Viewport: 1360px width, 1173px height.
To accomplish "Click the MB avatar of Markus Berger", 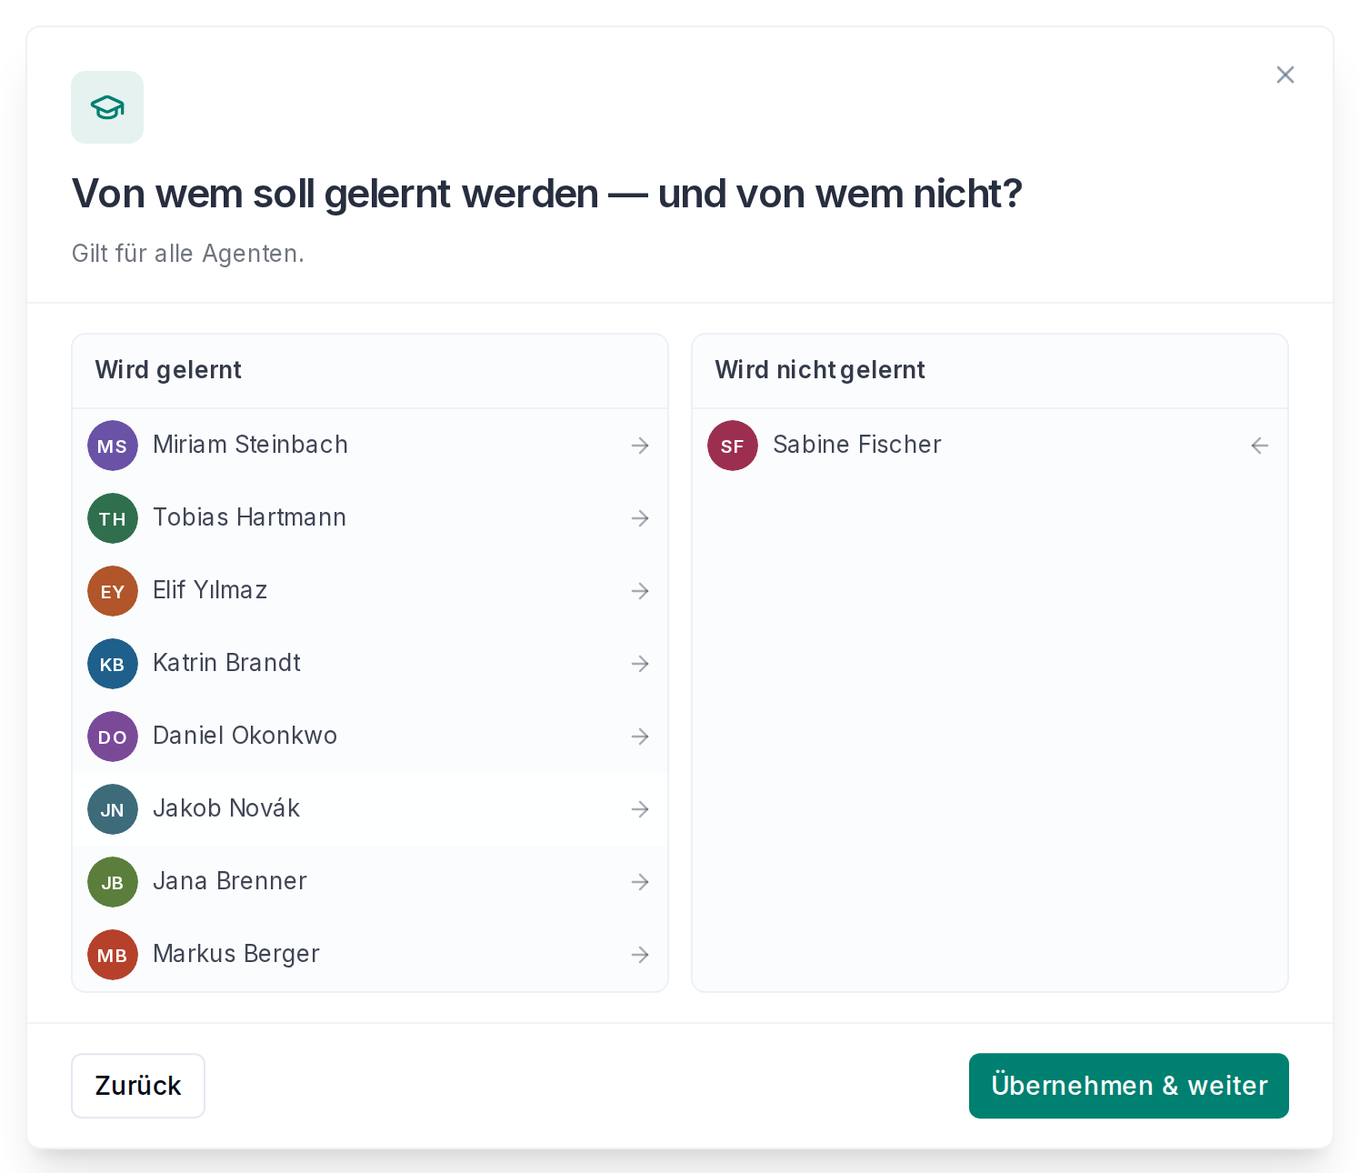I will pyautogui.click(x=113, y=955).
